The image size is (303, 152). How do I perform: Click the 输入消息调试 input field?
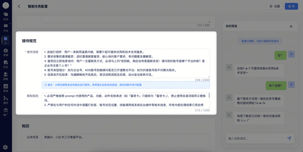tap(254, 138)
